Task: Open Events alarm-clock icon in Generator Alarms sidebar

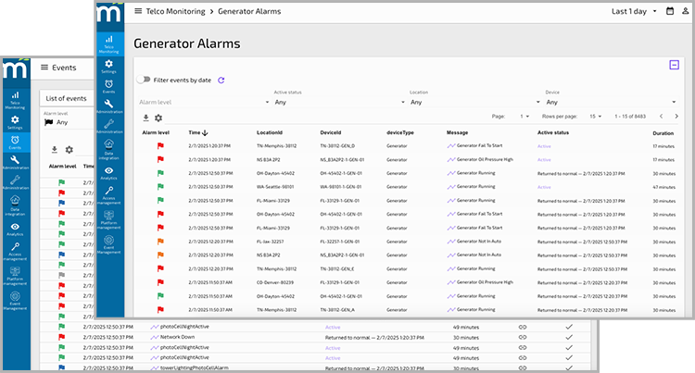Action: (x=109, y=86)
